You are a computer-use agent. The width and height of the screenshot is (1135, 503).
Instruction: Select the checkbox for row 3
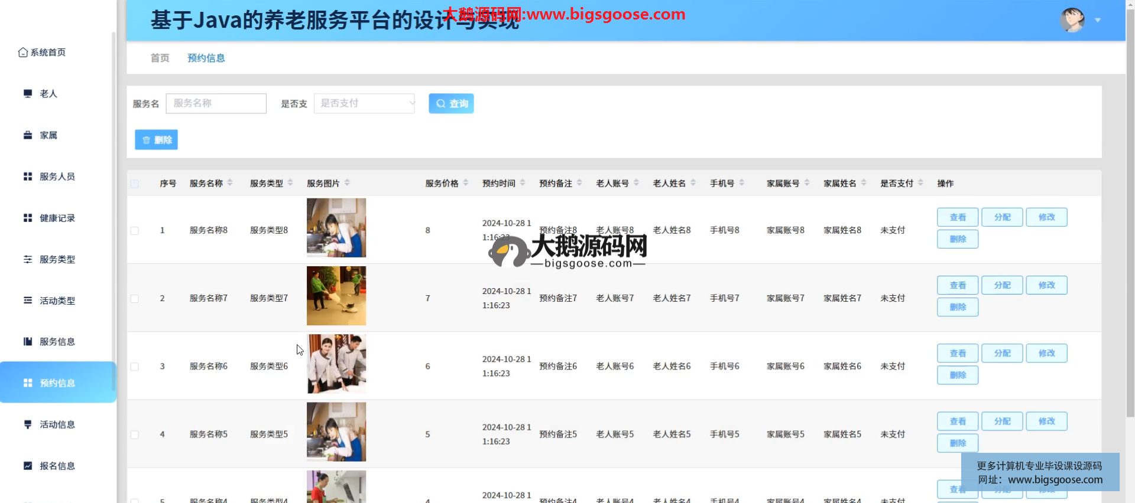tap(135, 367)
